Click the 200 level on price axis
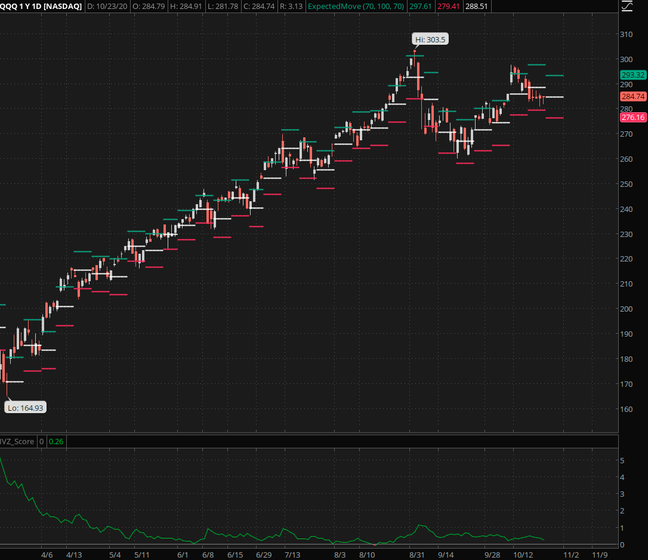Viewport: 648px width, 560px height. [x=626, y=309]
